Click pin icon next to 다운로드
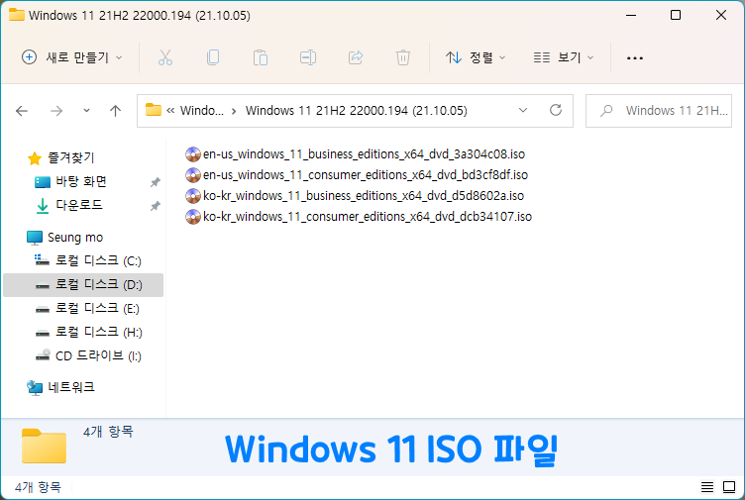745x500 pixels. pyautogui.click(x=155, y=206)
